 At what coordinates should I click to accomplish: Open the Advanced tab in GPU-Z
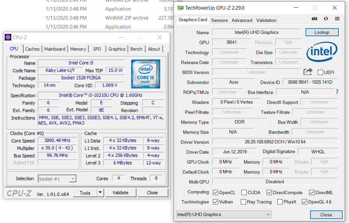point(242,20)
